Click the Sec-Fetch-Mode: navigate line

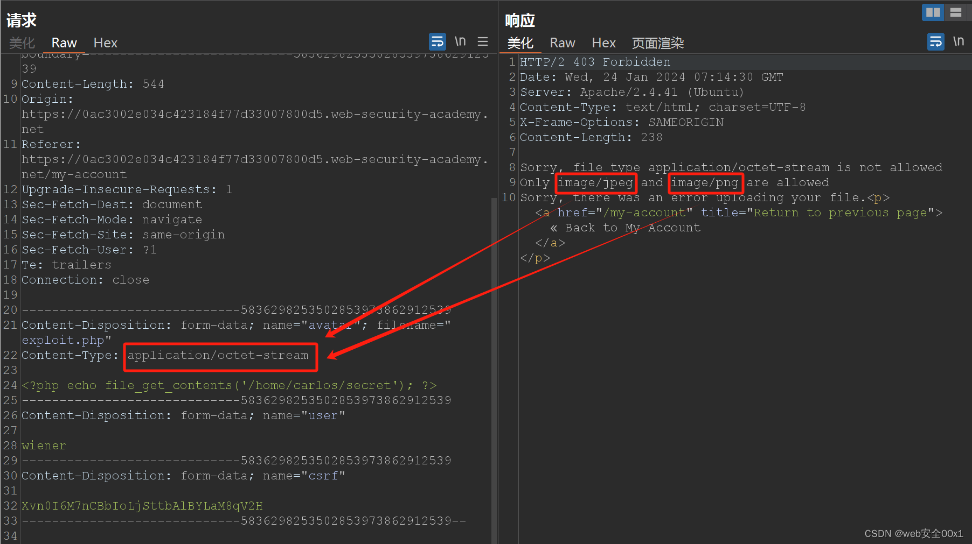(x=112, y=220)
